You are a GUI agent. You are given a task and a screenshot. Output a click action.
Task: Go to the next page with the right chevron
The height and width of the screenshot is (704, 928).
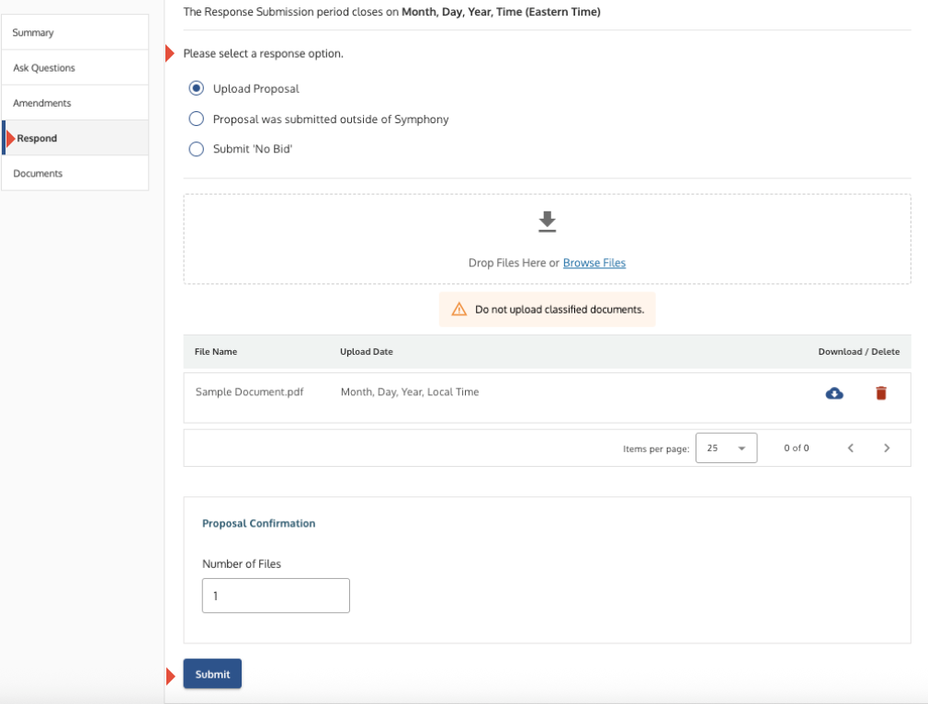887,448
